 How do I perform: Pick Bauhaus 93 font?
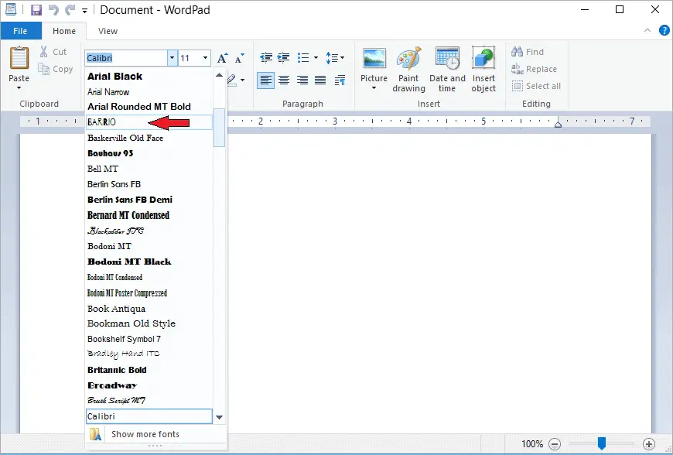[149, 153]
